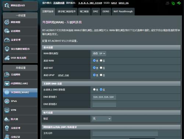Viewport: 184px width, 139px height.
Task: Open 访客网络 guest network icon
Action: click(7, 31)
